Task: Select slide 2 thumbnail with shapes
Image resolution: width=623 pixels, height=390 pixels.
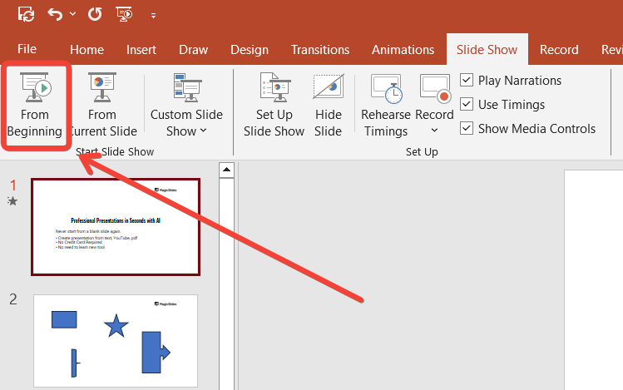Action: pos(116,340)
